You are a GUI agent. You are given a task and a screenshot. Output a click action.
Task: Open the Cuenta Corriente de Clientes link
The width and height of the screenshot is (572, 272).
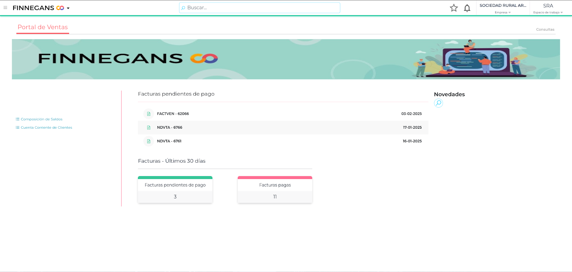46,127
